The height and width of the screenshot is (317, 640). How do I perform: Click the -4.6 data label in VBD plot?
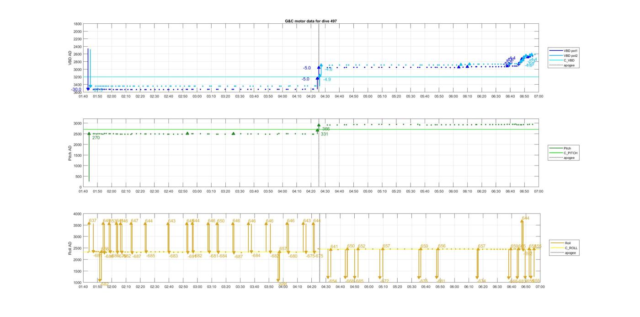coord(329,70)
